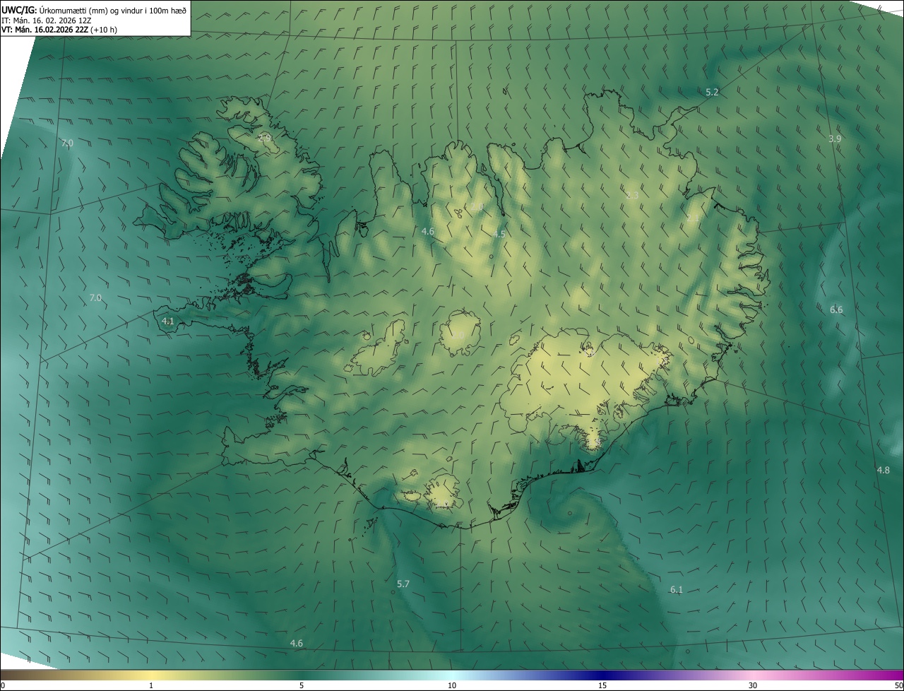The height and width of the screenshot is (691, 904).
Task: Click the colorbar tick label '15'
Action: tap(602, 685)
